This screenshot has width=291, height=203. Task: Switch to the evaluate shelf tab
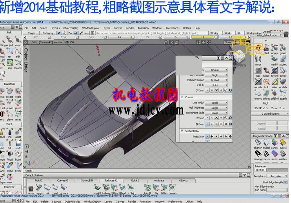point(159,180)
